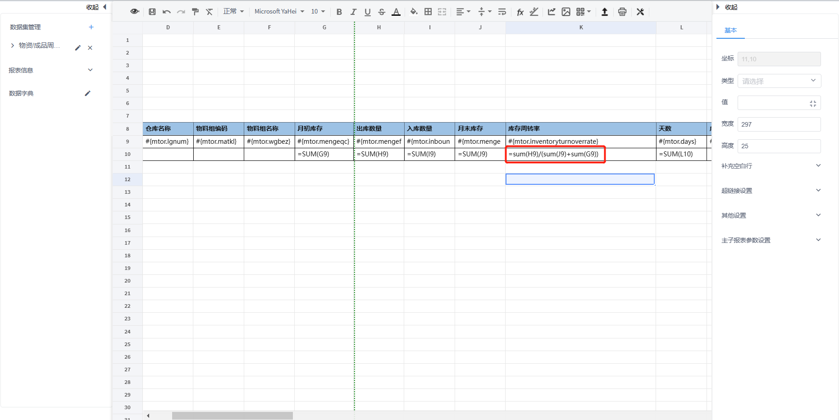Add a dataset with the plus button

click(91, 27)
